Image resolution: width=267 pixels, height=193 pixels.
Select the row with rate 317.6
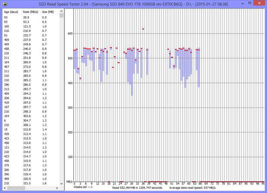click(x=31, y=165)
